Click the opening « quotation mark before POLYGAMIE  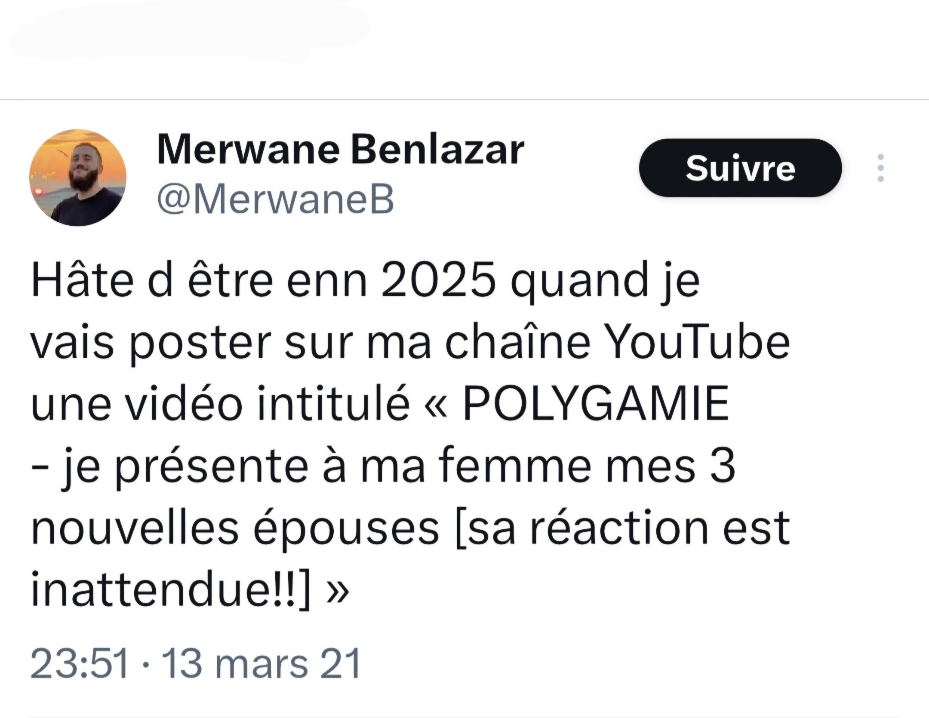(436, 407)
